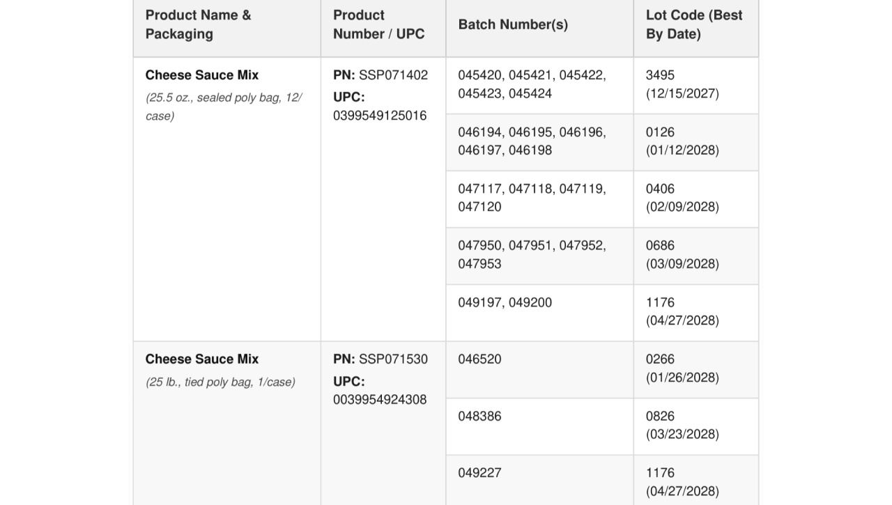Click batch cell starting with 045420
Screen dimensions: 892x505
tap(539, 86)
